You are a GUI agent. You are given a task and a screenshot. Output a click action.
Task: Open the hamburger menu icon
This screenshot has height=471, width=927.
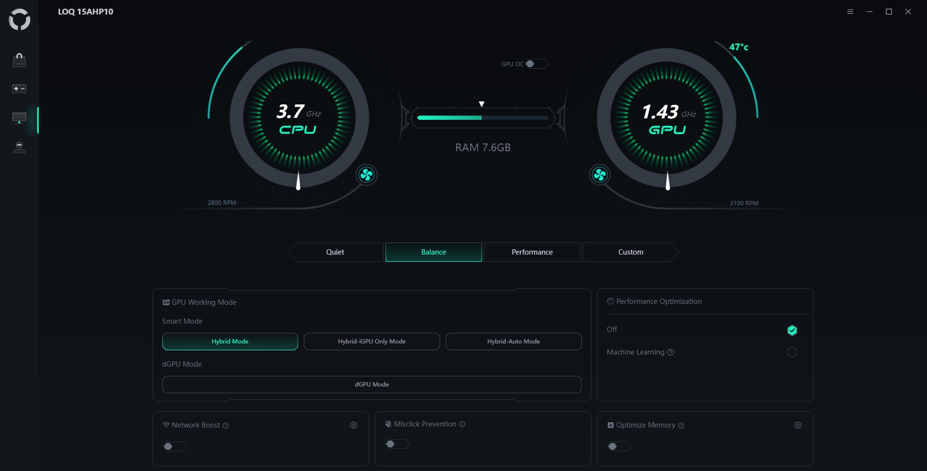850,12
